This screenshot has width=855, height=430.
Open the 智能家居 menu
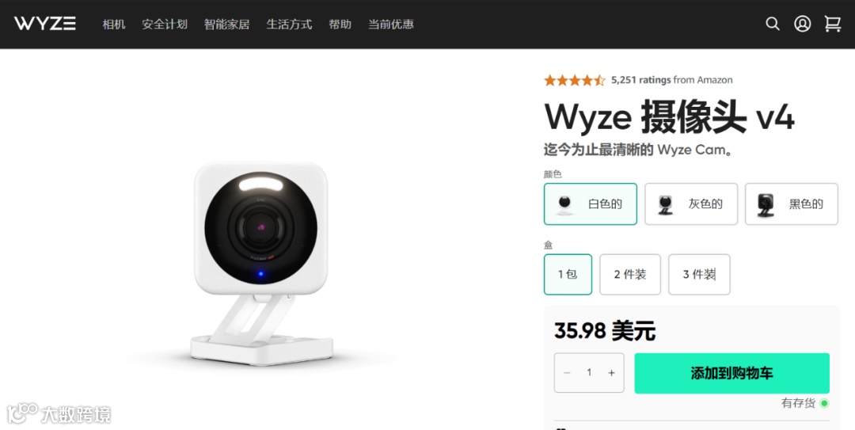pyautogui.click(x=227, y=25)
